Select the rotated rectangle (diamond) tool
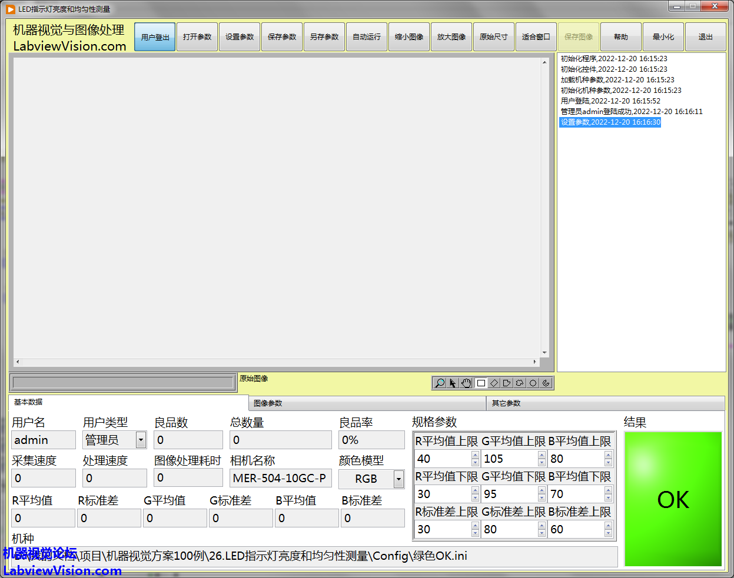The image size is (734, 578). 494,383
